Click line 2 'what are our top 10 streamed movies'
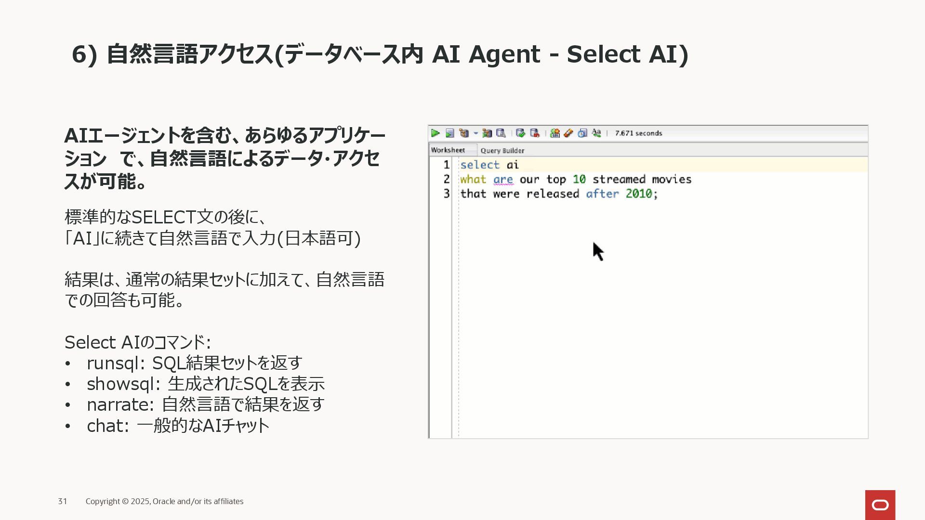 click(576, 180)
